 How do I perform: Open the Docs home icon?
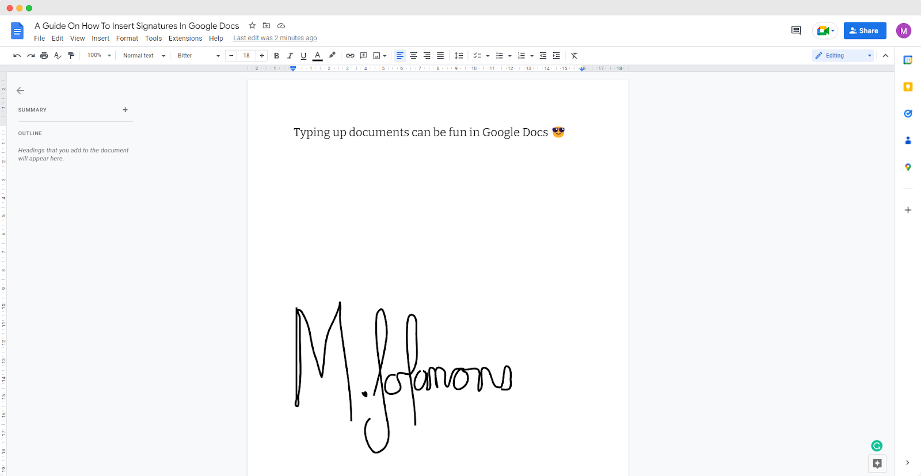(x=17, y=31)
